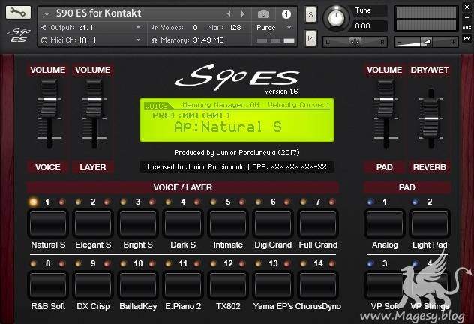Viewport: 474px width, 324px height.
Task: Select the E.Piano 2 voice button
Action: point(183,285)
